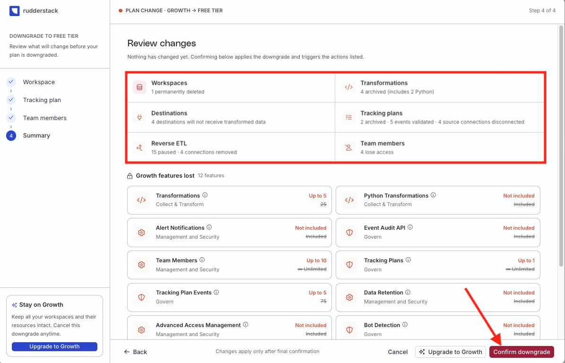Click the Reverse ETL arrows icon
Screen dimensions: 565x363
(x=139, y=147)
